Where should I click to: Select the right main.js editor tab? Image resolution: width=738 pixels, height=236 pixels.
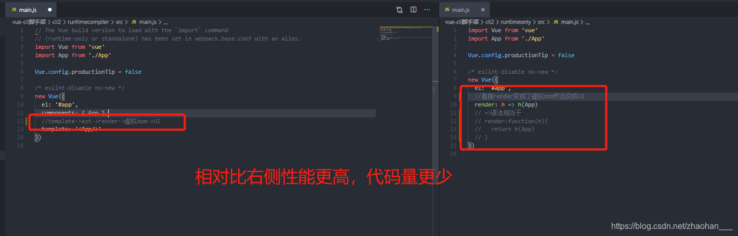point(465,9)
